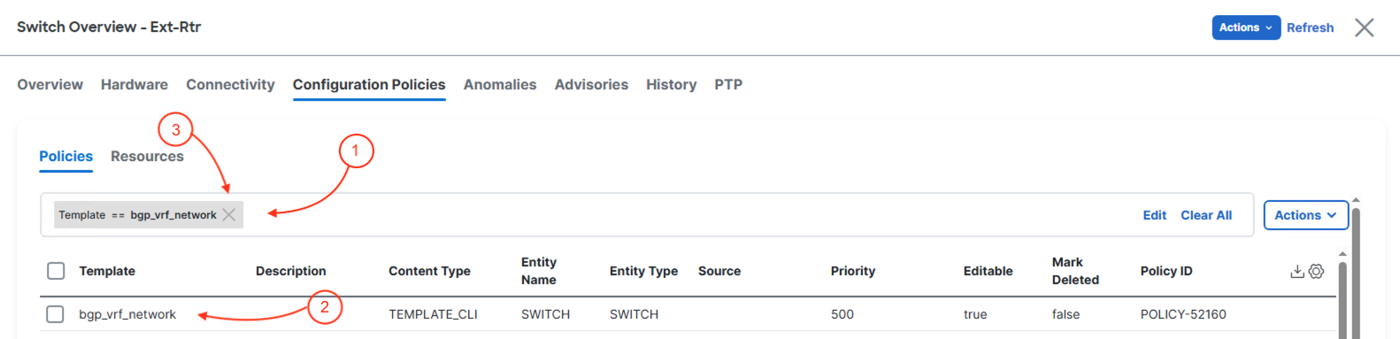Sort by the Priority column header
This screenshot has height=339, width=1400.
tap(853, 271)
